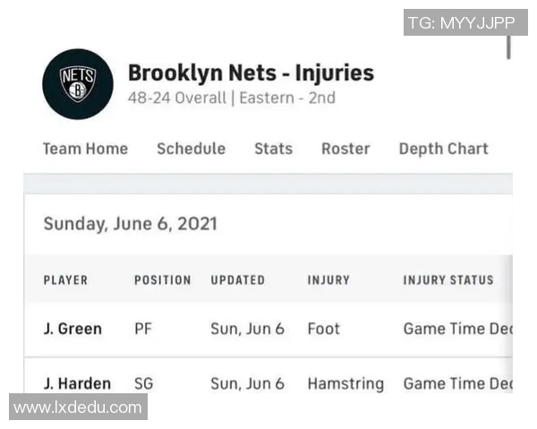
Task: Click the Brooklyn Nets logo icon
Action: (78, 84)
